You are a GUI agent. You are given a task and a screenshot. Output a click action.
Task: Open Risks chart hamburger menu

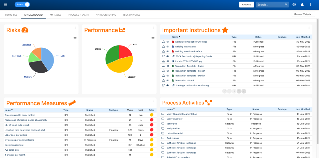[75, 38]
